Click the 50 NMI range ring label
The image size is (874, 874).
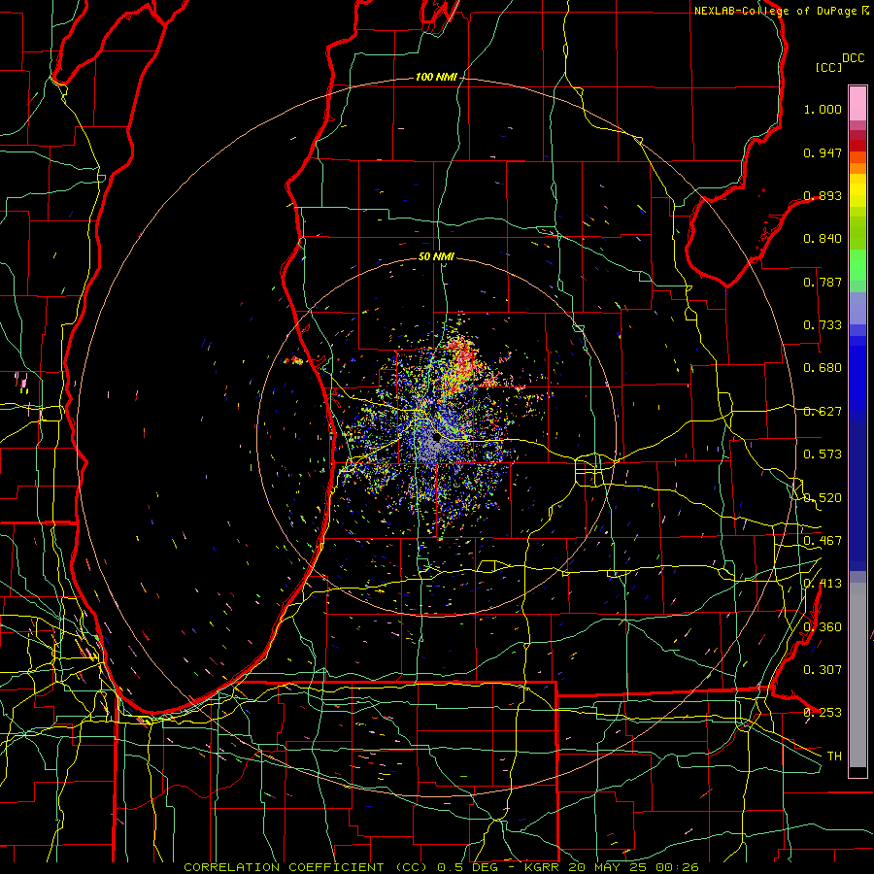point(436,256)
